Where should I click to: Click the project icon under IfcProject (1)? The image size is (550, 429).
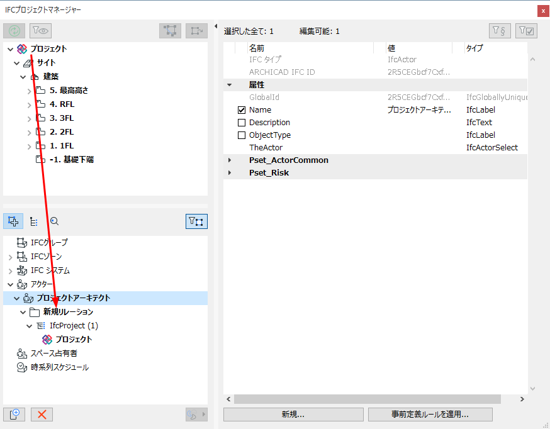click(x=47, y=340)
